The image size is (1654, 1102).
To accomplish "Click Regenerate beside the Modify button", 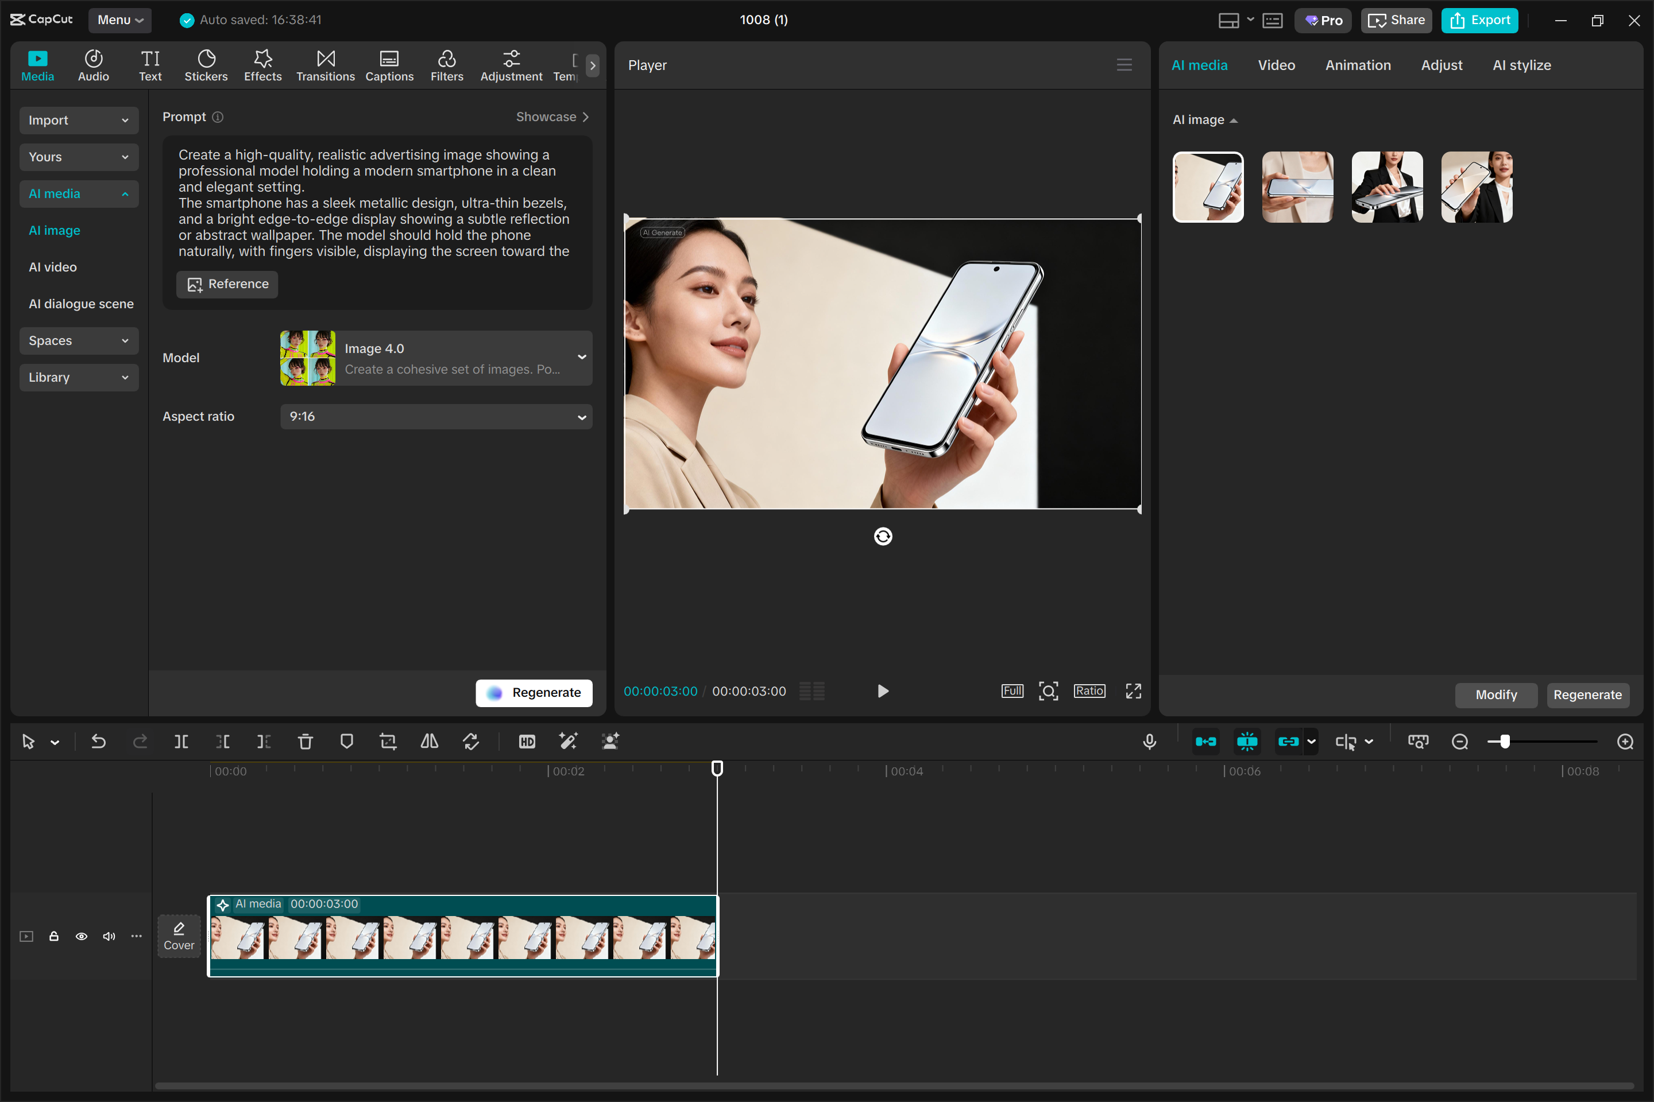I will tap(1587, 695).
